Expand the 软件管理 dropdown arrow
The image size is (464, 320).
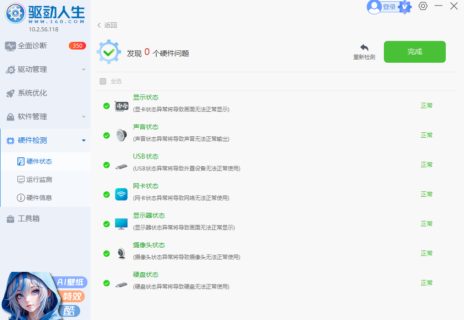84,117
